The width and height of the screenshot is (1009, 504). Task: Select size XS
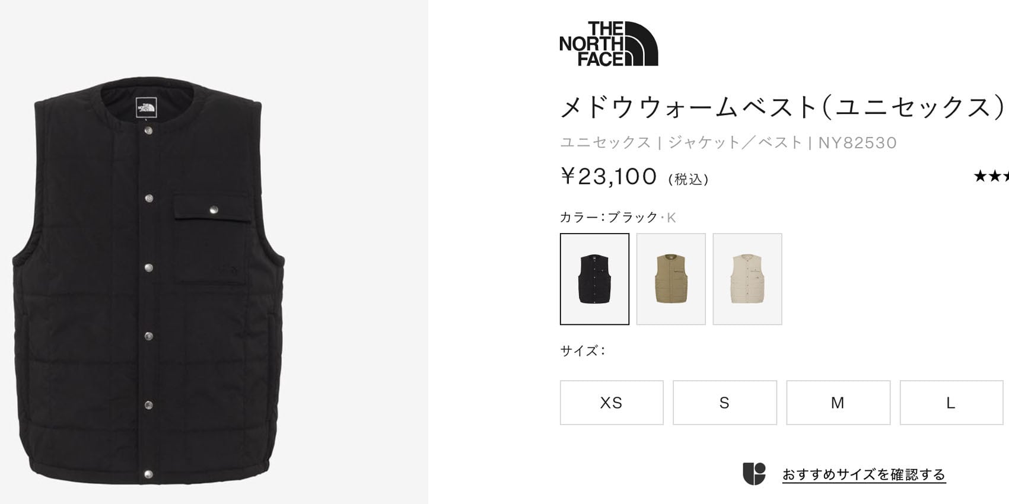612,403
